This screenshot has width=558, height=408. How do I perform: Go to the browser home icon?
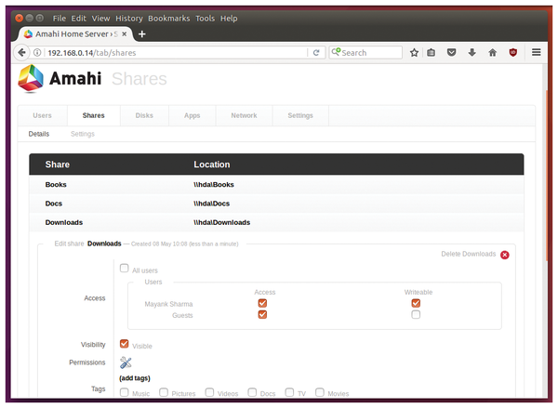[493, 53]
